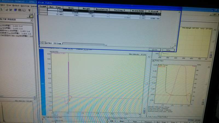Click the Area column header
The width and height of the screenshot is (219, 123).
tap(71, 8)
